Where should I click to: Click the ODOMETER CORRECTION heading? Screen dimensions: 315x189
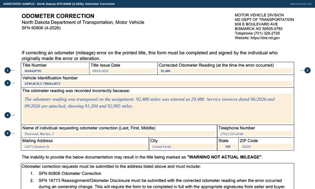tap(58, 16)
